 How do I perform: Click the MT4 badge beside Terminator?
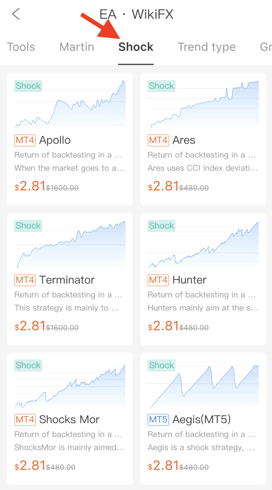pyautogui.click(x=25, y=280)
